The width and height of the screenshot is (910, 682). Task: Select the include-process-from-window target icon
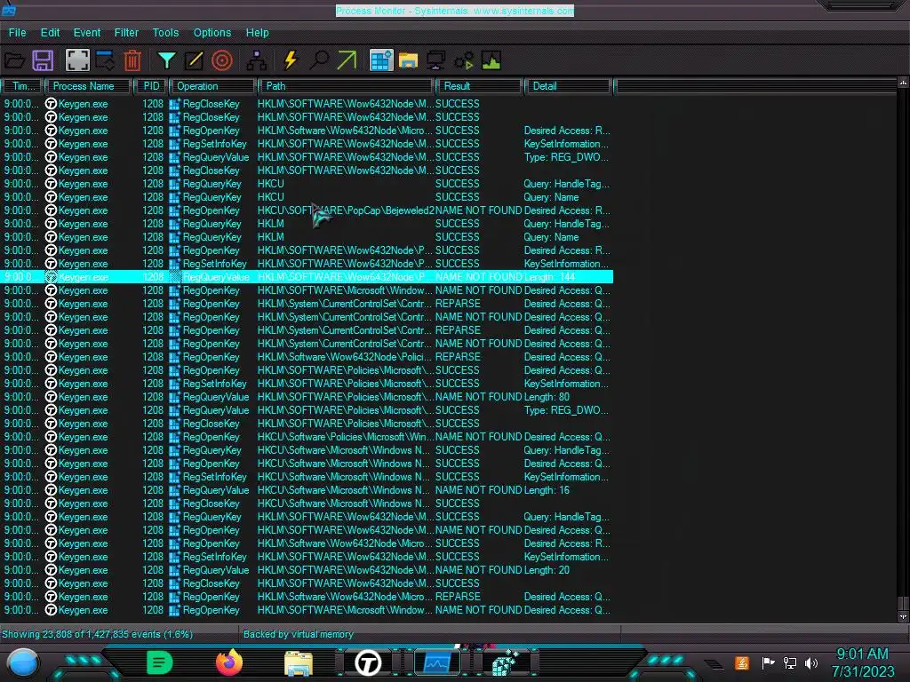[x=221, y=60]
